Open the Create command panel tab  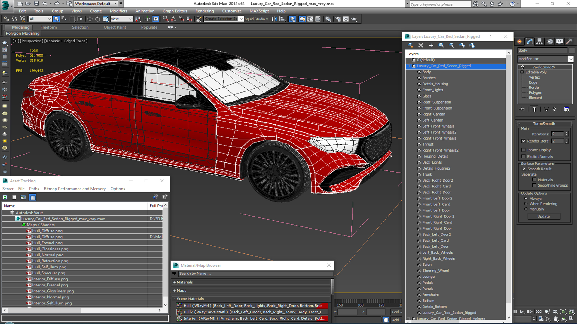tap(520, 41)
